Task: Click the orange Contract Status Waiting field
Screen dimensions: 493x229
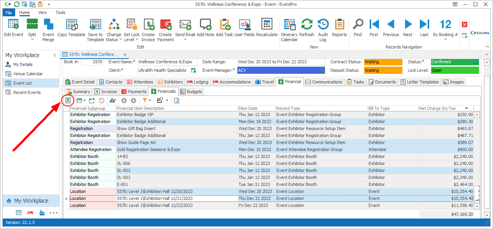Action: click(383, 62)
